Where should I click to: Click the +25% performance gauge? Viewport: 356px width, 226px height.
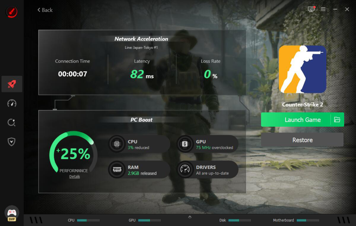pos(74,152)
